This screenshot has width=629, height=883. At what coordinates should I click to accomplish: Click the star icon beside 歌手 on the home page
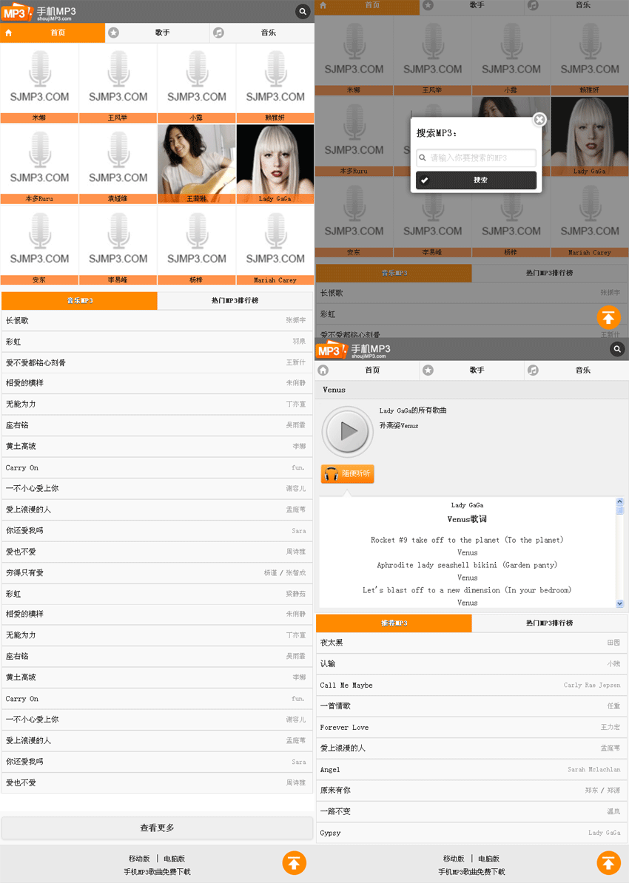click(113, 33)
